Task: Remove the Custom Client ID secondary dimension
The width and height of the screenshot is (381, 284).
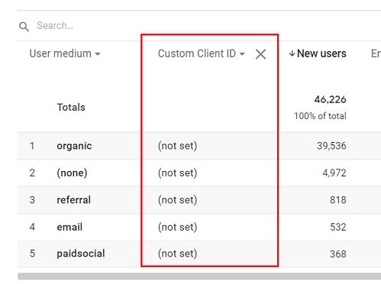Action: (260, 54)
